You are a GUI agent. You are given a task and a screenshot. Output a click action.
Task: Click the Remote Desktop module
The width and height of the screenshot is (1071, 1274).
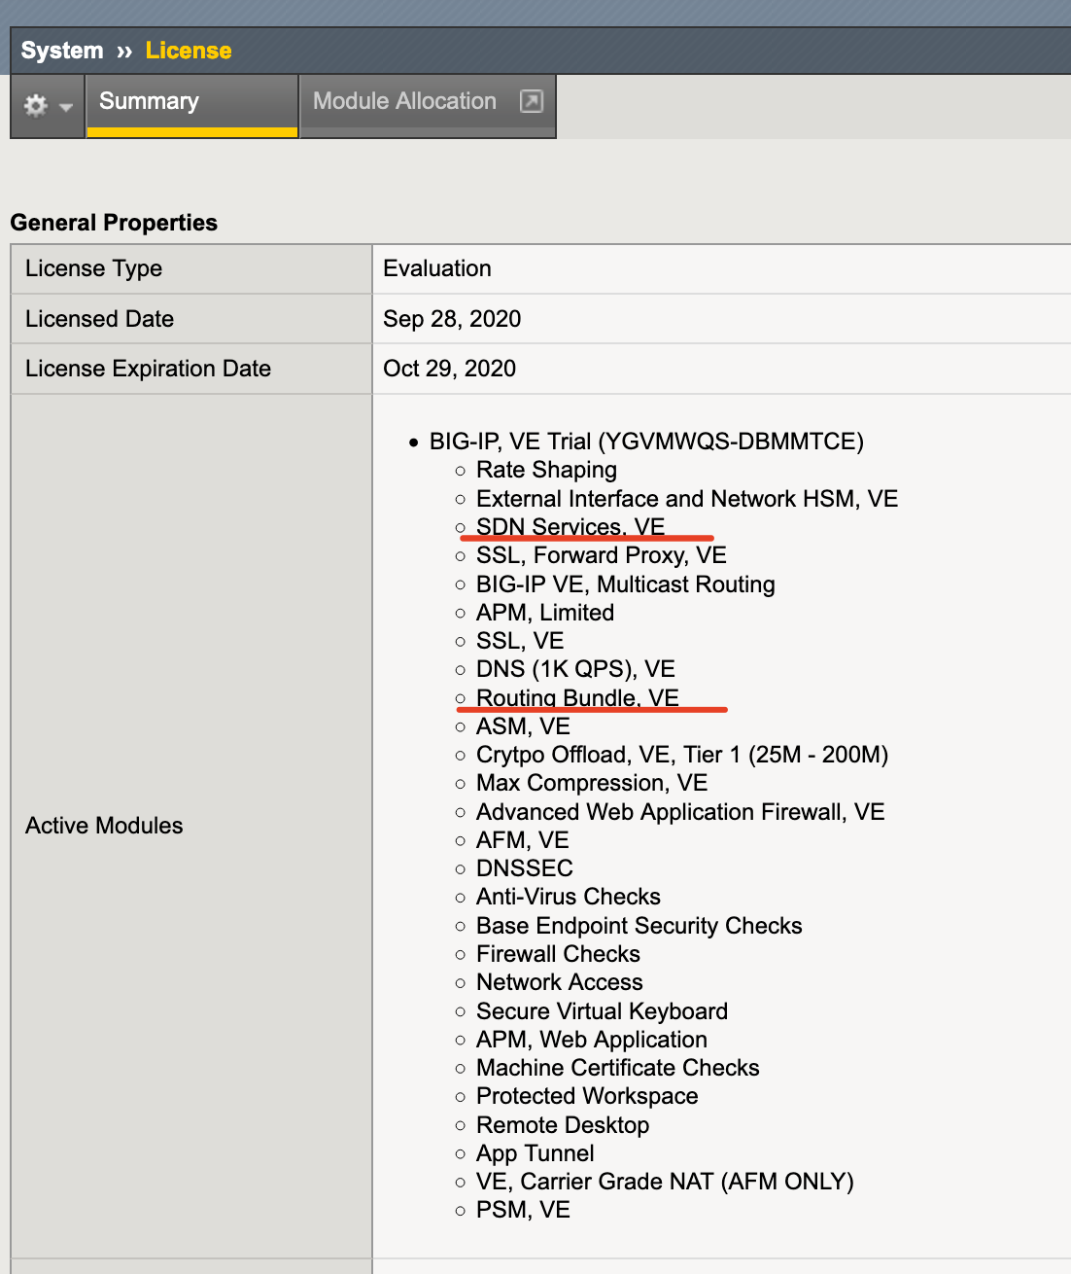[x=563, y=1125]
